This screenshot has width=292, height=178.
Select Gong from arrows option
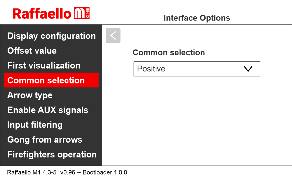coord(45,140)
